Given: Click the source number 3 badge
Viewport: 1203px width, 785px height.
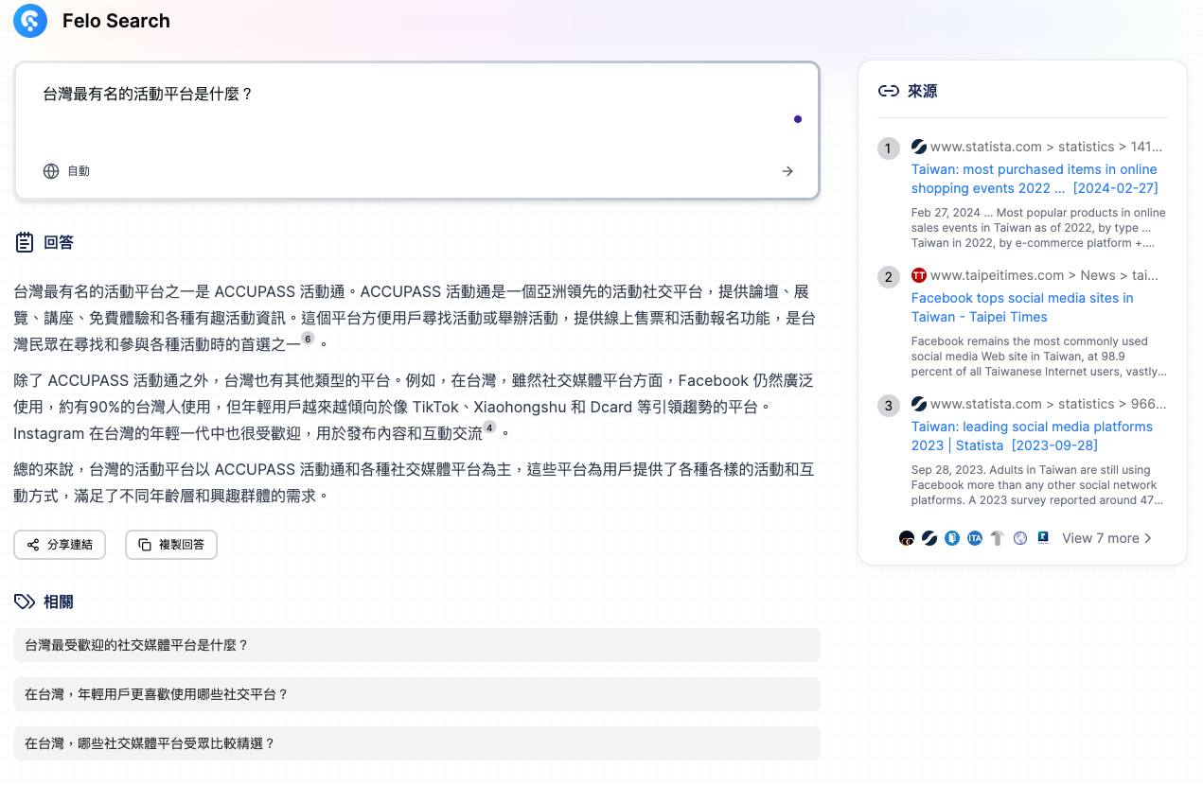Looking at the screenshot, I should (888, 406).
